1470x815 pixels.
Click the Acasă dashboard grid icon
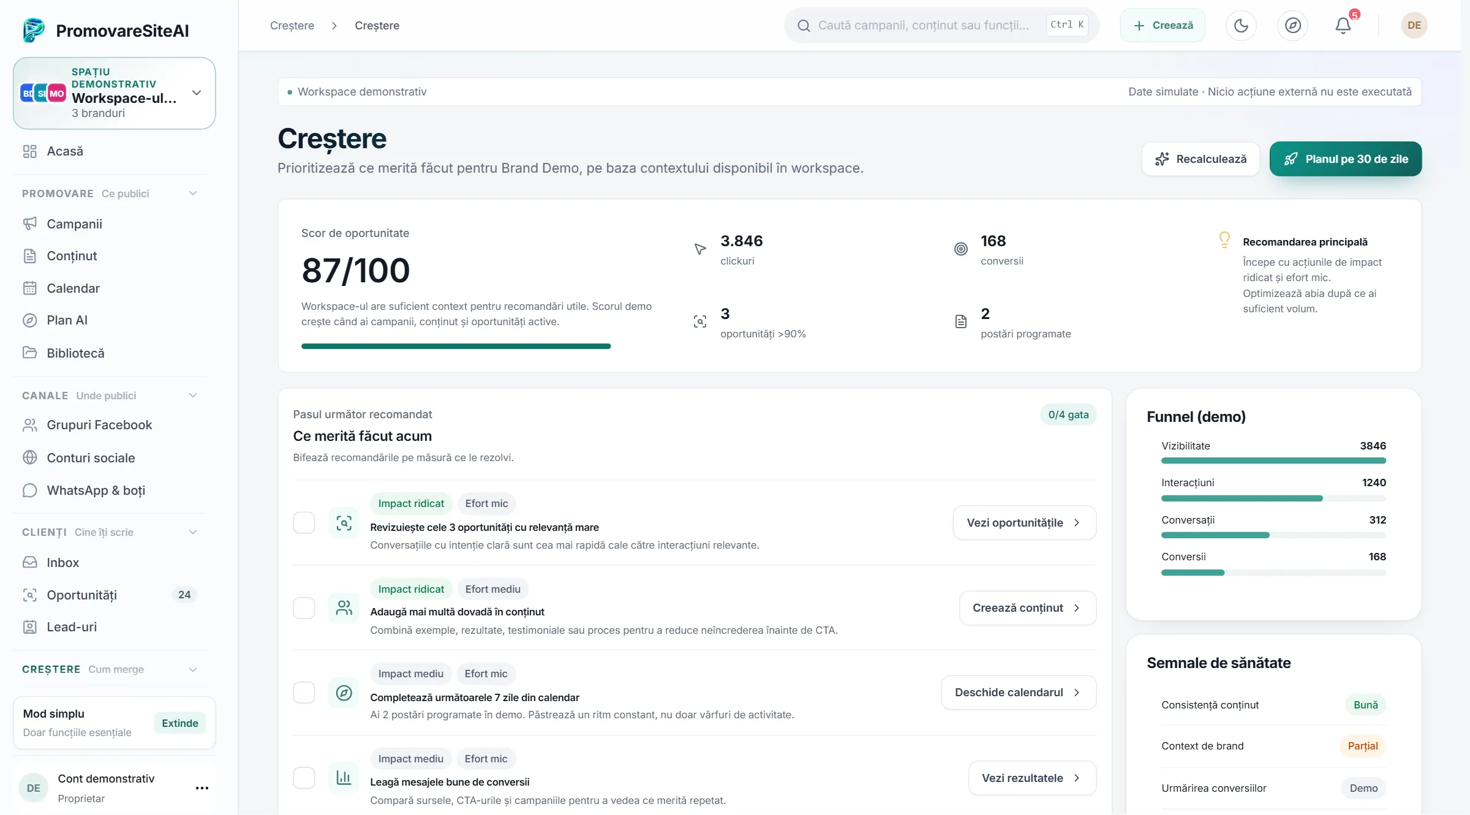pyautogui.click(x=29, y=151)
